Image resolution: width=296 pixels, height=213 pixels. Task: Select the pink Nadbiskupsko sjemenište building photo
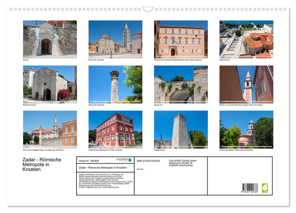click(x=181, y=39)
